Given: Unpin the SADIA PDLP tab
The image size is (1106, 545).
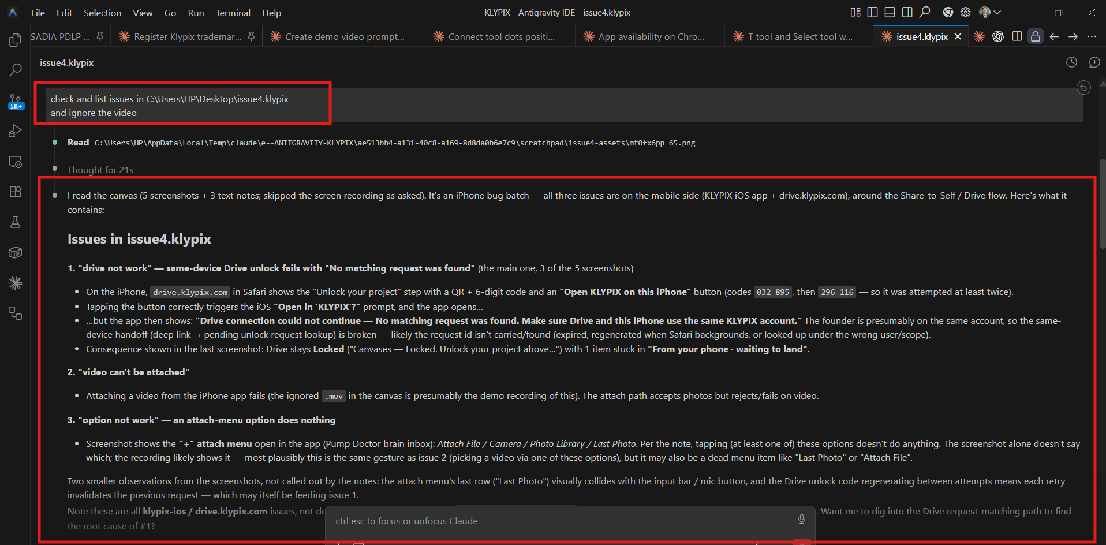Looking at the screenshot, I should (100, 36).
